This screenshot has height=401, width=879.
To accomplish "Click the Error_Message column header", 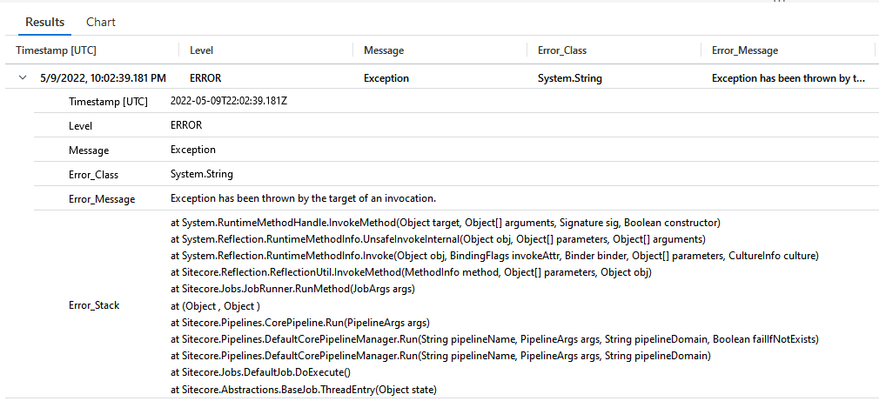I will tap(744, 50).
